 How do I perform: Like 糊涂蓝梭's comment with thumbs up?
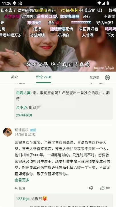[103, 188]
